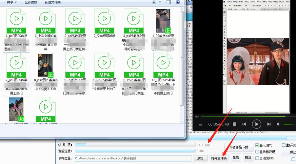Click the 打开文件夹 button
The image size is (296, 164).
[x=219, y=158]
